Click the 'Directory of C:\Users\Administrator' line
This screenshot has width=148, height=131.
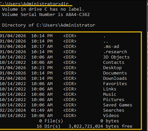click(x=49, y=25)
